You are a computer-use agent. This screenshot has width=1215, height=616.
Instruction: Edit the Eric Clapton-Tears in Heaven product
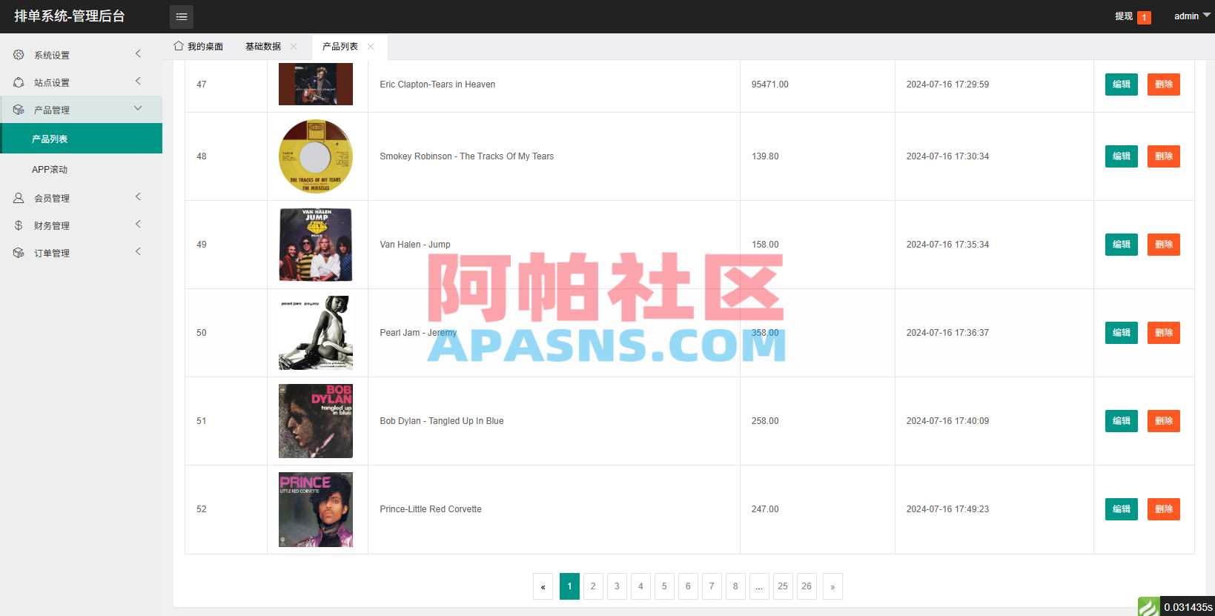1121,85
